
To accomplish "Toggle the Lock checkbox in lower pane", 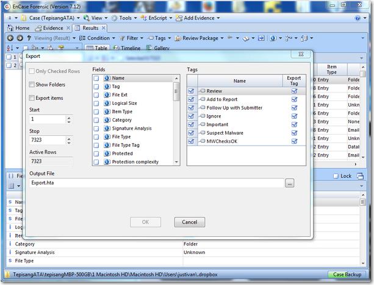I will click(x=336, y=176).
